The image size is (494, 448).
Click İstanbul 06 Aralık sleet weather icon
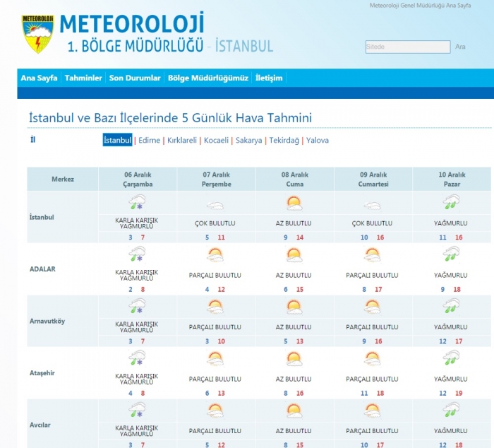click(138, 203)
